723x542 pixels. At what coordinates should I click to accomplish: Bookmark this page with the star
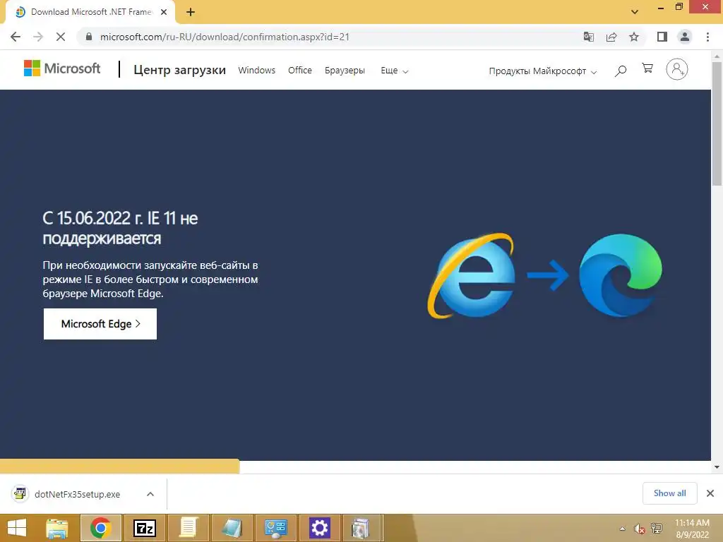pos(634,37)
